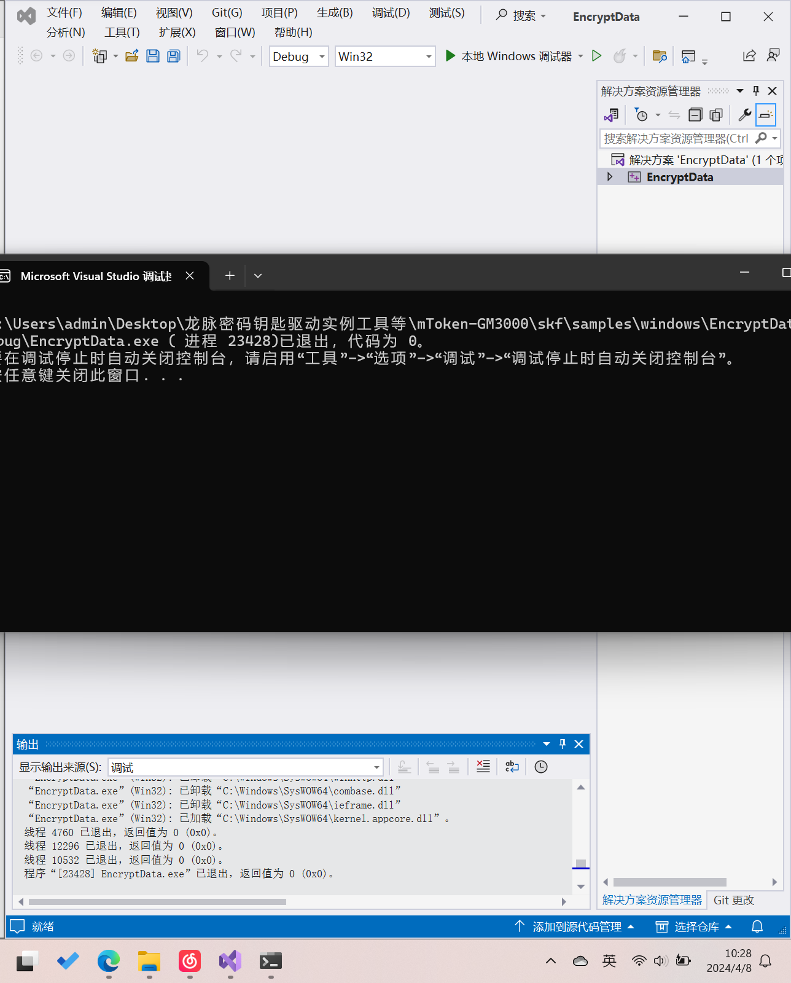
Task: Open the 显示输出来源 dropdown
Action: [246, 767]
